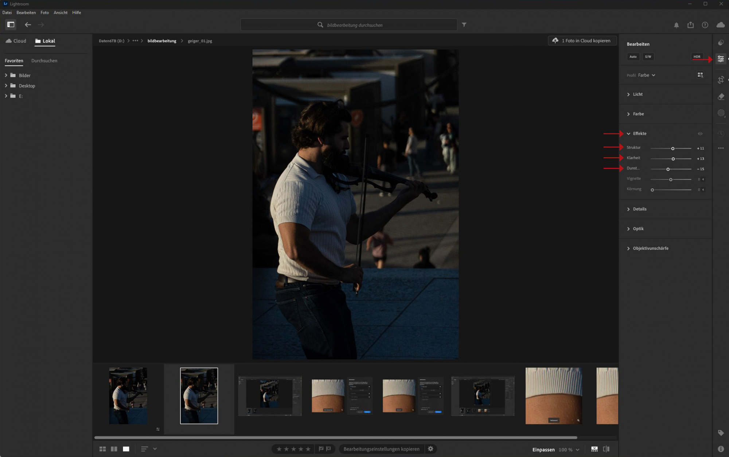This screenshot has width=729, height=457.
Task: Open the crop and rotate tool
Action: coord(721,80)
